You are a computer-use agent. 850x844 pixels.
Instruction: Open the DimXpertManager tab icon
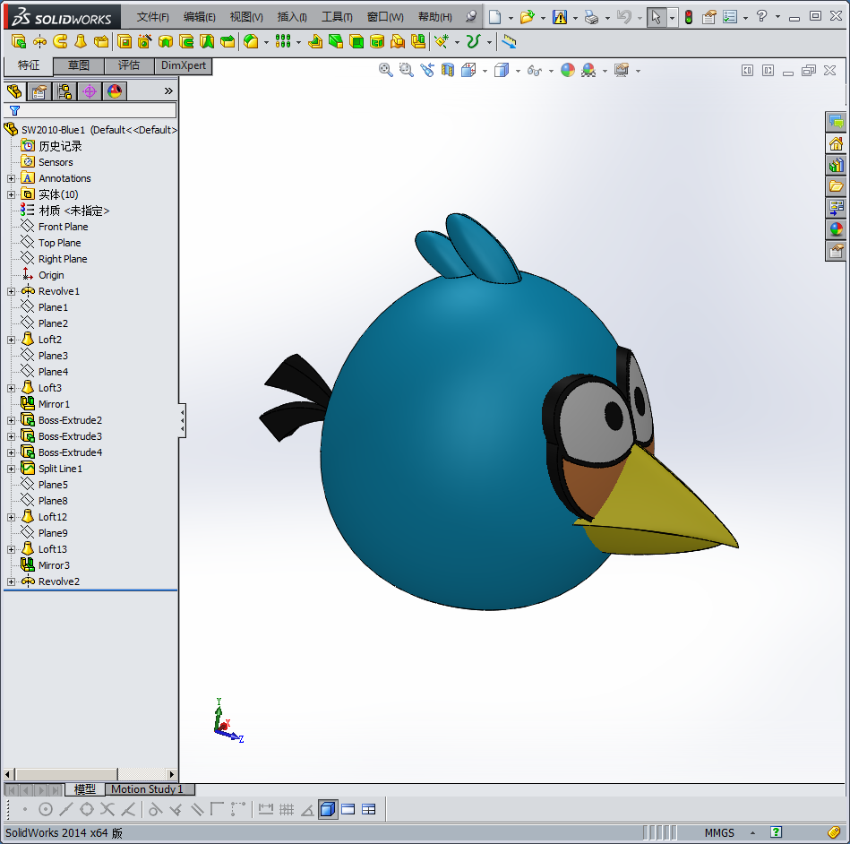pyautogui.click(x=90, y=91)
